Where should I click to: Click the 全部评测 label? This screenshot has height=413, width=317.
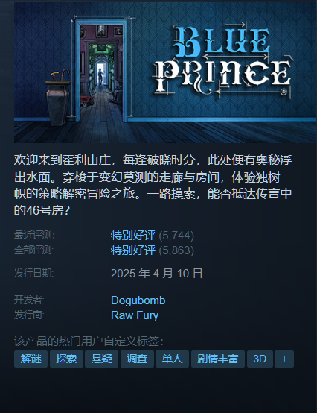pyautogui.click(x=33, y=250)
